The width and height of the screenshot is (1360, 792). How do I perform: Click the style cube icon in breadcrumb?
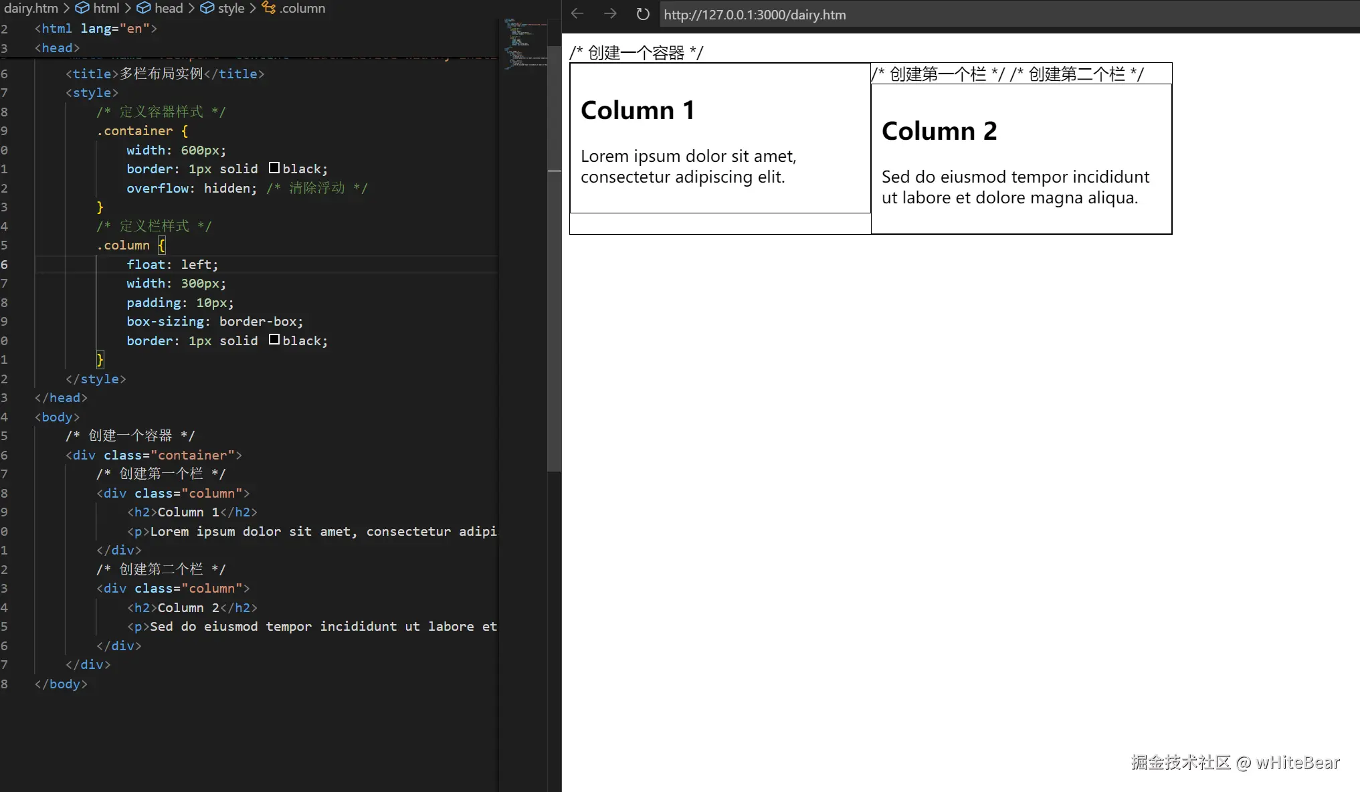click(x=207, y=8)
